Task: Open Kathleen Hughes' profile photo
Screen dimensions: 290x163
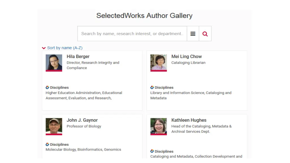Action: [x=159, y=126]
